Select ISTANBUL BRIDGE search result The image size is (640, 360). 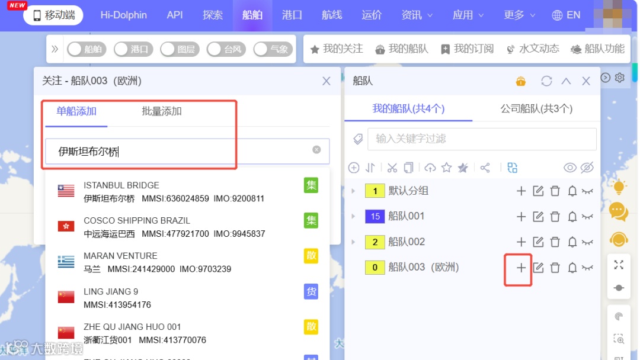click(x=188, y=192)
